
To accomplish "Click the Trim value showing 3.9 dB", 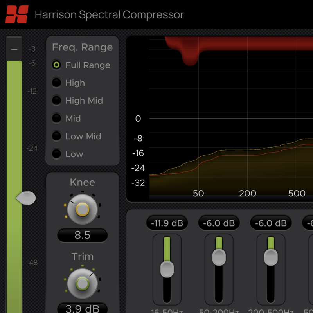I will [82, 308].
